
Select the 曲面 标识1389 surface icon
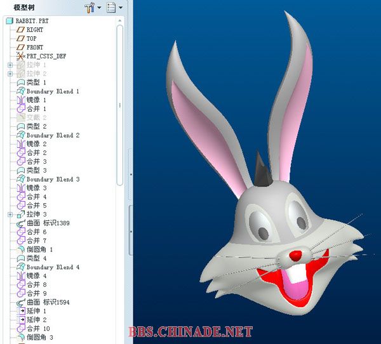coord(21,223)
